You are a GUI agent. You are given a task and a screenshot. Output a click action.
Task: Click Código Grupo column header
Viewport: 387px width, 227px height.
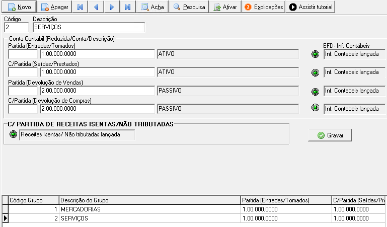click(x=34, y=200)
